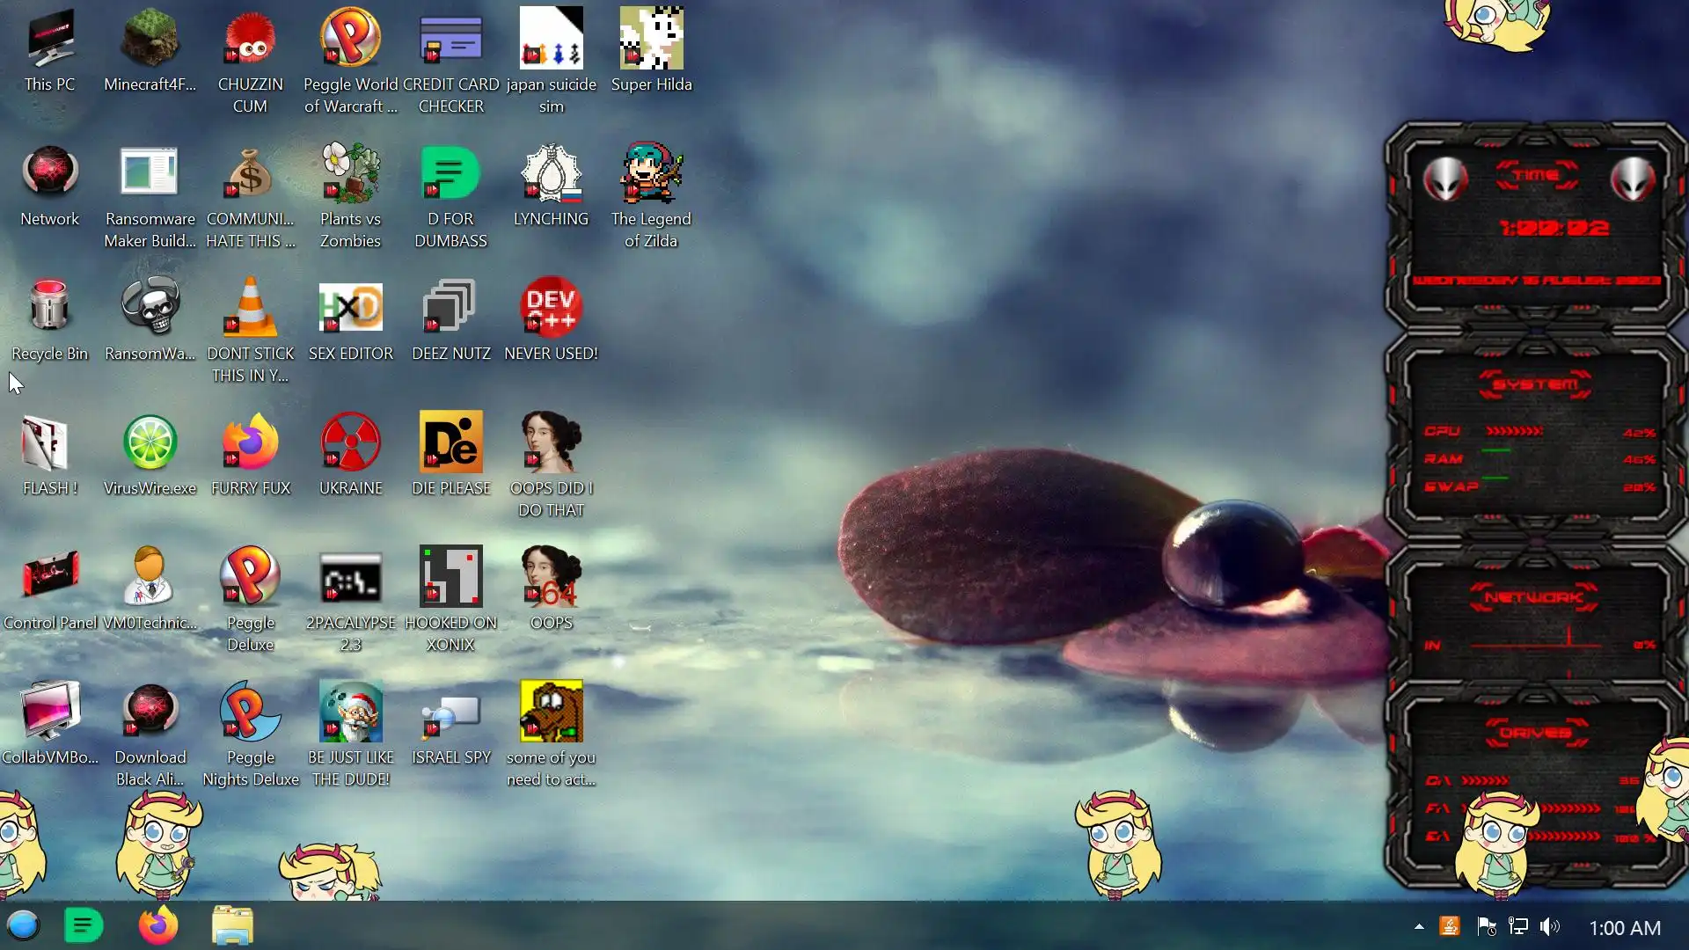This screenshot has height=950, width=1689.
Task: Open Firefox from the taskbar
Action: tap(157, 926)
